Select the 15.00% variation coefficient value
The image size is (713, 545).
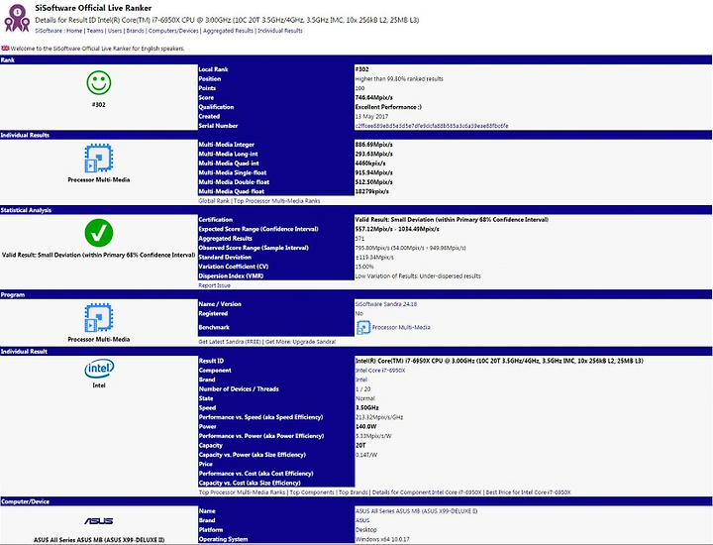click(364, 267)
